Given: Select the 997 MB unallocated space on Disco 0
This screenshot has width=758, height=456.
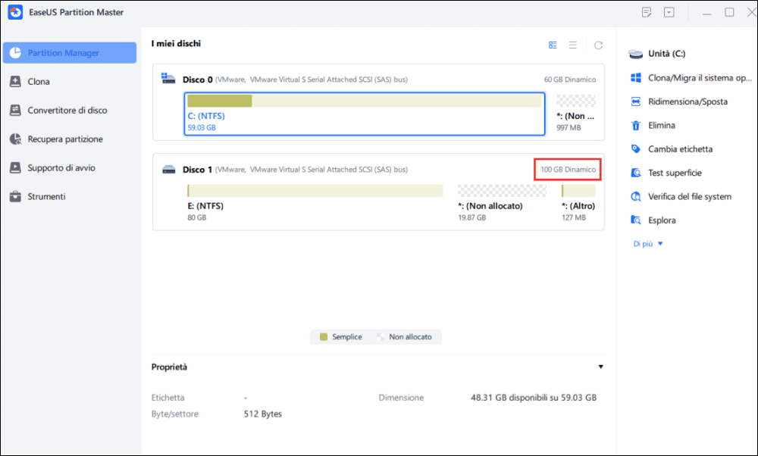Looking at the screenshot, I should coord(576,114).
